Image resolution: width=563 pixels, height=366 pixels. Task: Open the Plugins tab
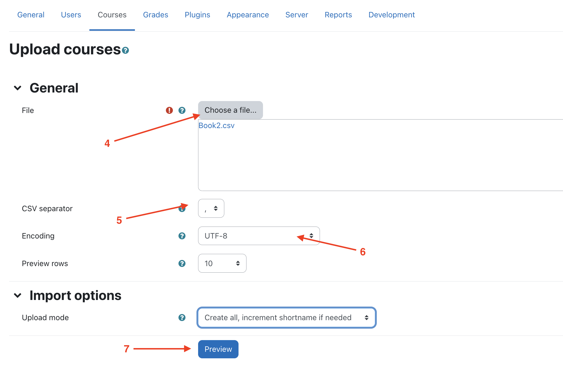(x=197, y=15)
